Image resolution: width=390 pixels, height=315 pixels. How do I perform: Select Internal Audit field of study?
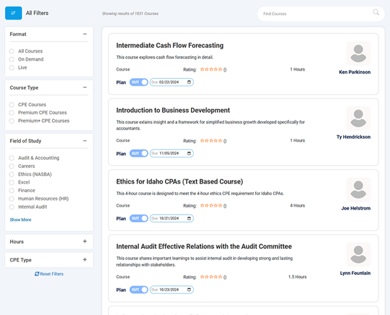coord(12,207)
